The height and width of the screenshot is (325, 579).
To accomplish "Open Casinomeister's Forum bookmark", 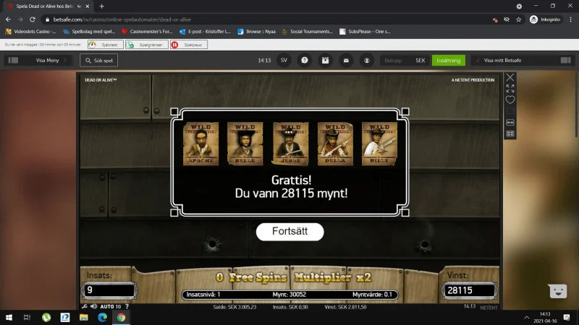I will point(147,32).
